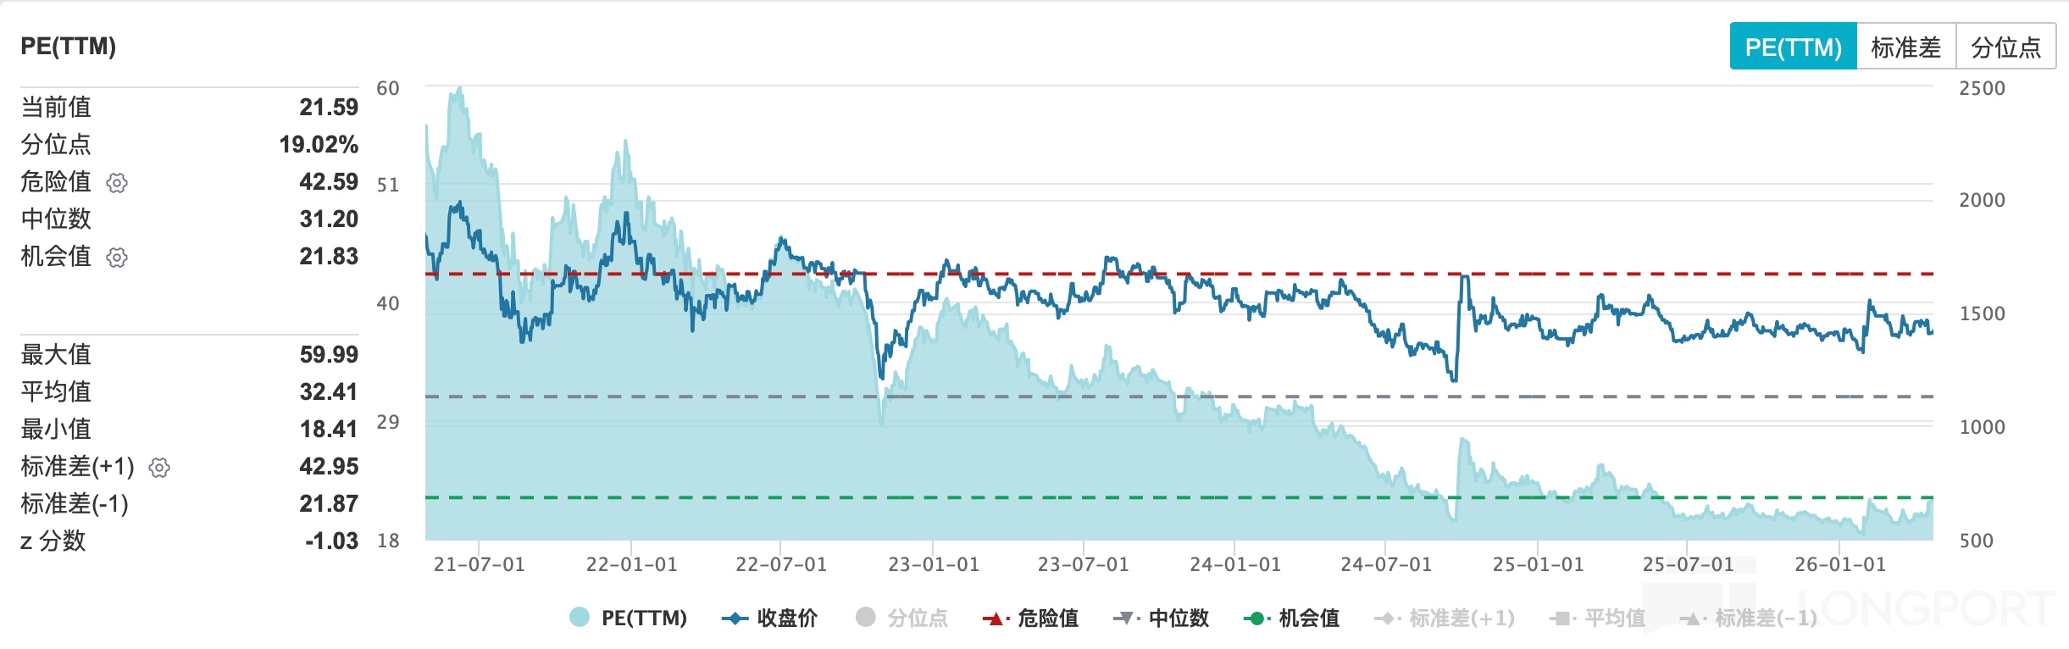Show the 平均值 line via legend
This screenshot has width=2069, height=649.
[1598, 618]
